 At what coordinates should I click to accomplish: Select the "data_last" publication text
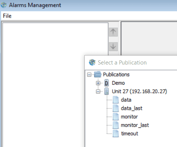click(132, 108)
